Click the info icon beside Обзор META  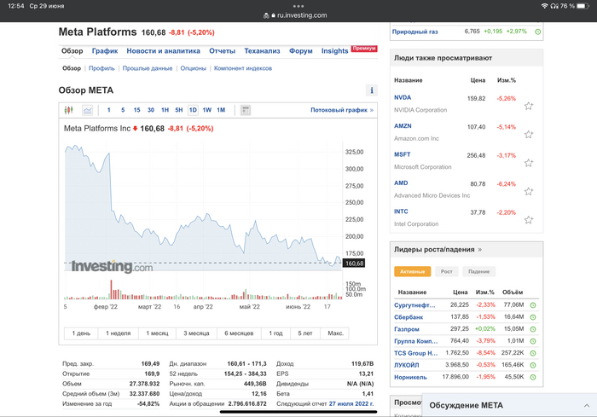(x=371, y=90)
